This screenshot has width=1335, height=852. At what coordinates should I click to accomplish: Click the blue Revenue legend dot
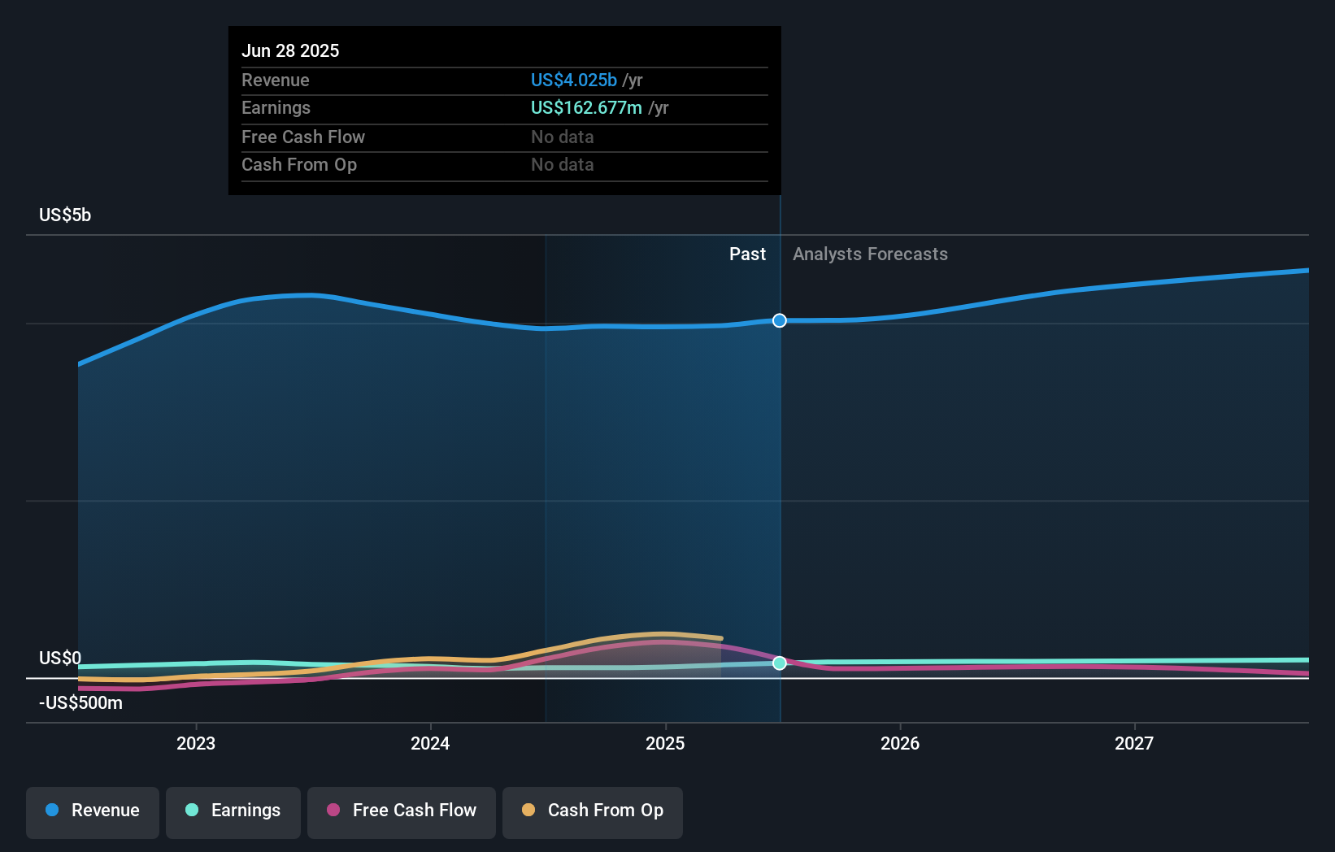pos(52,810)
